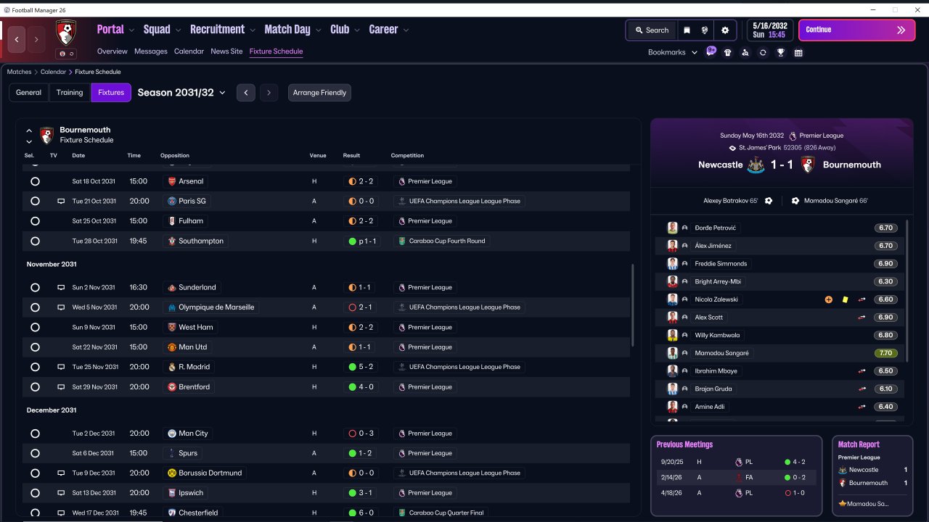The width and height of the screenshot is (929, 522).
Task: Click the Man City club badge icon
Action: click(x=172, y=434)
